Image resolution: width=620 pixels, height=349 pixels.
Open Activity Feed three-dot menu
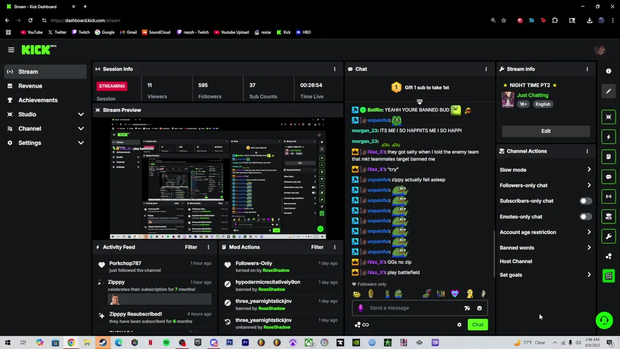pyautogui.click(x=208, y=247)
